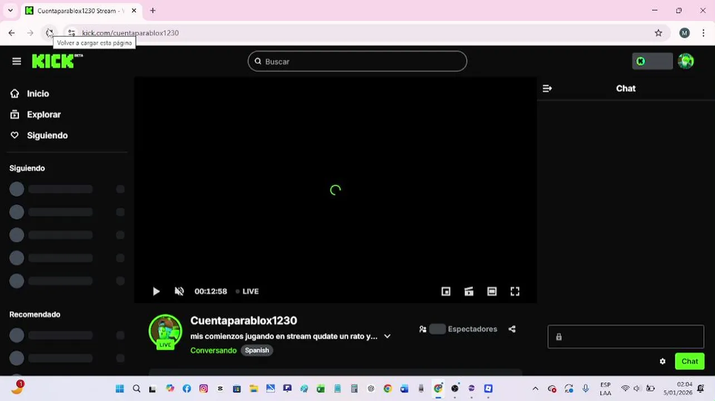This screenshot has height=401, width=715.
Task: Open the notifications bell in tray
Action: (701, 389)
